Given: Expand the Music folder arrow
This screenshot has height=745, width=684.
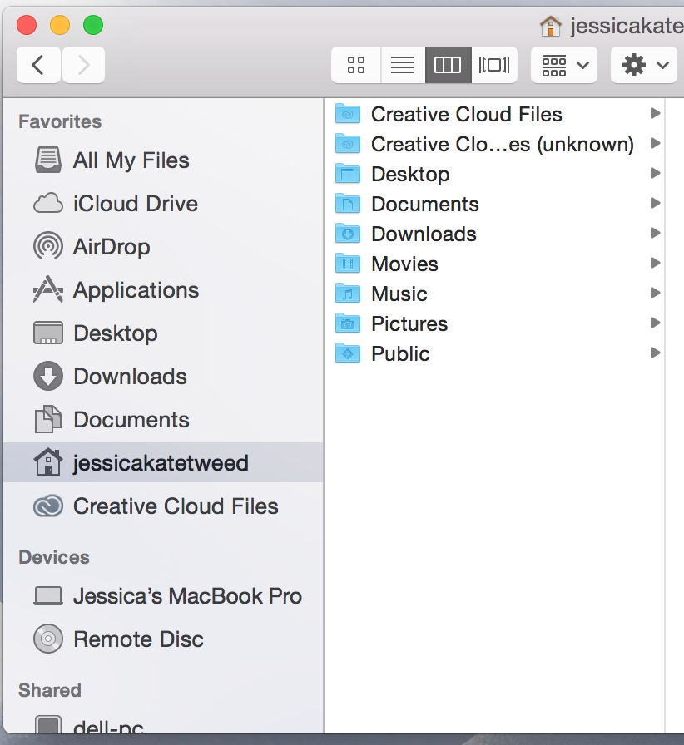Looking at the screenshot, I should [x=656, y=293].
